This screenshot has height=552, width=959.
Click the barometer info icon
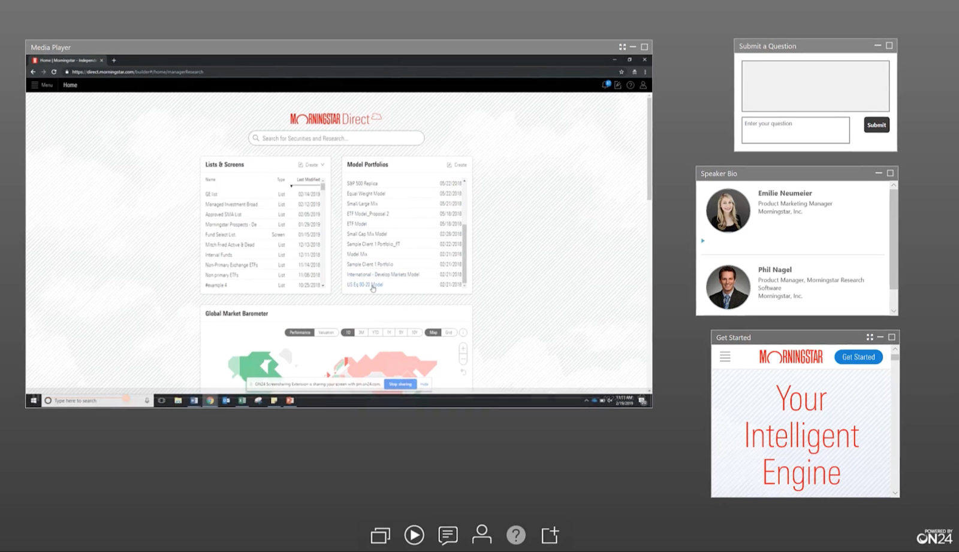click(x=463, y=332)
